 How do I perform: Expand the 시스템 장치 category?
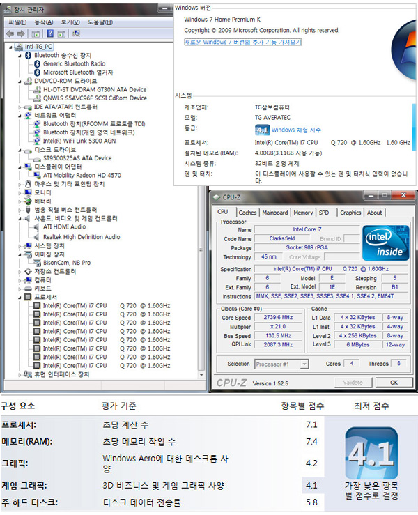coord(20,246)
